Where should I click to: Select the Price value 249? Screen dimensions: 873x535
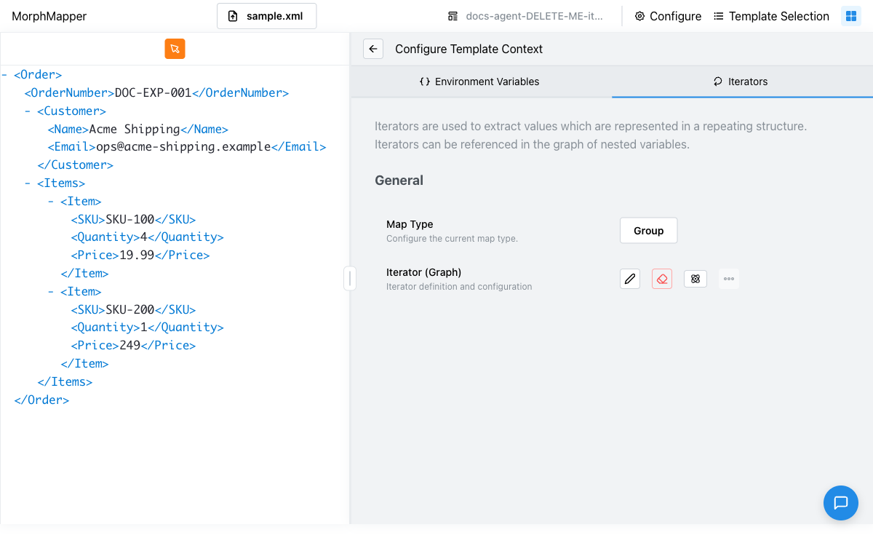(129, 346)
